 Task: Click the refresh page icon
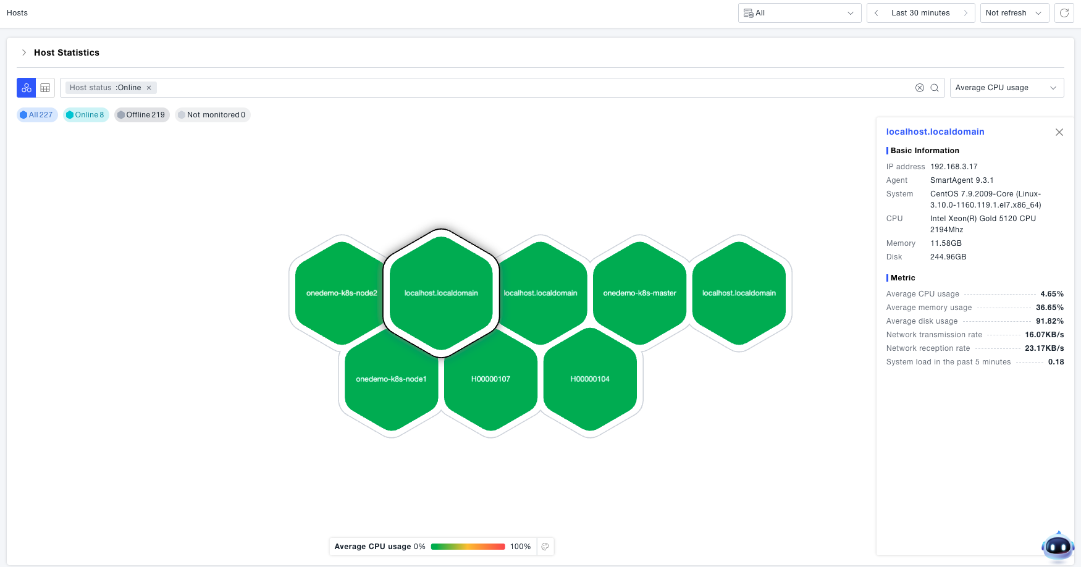1064,13
